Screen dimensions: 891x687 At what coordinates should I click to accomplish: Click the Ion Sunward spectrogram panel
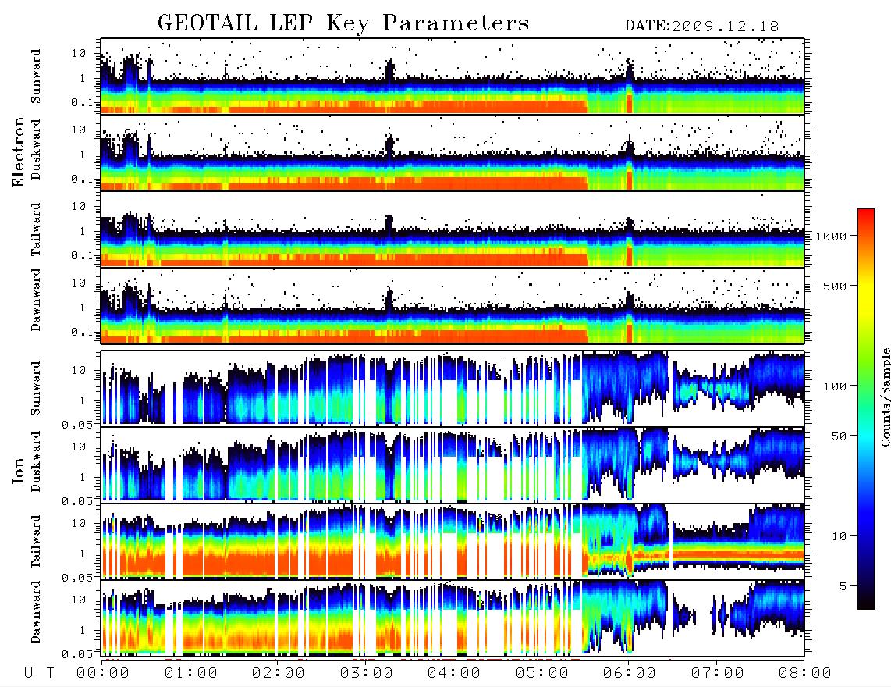[x=453, y=389]
